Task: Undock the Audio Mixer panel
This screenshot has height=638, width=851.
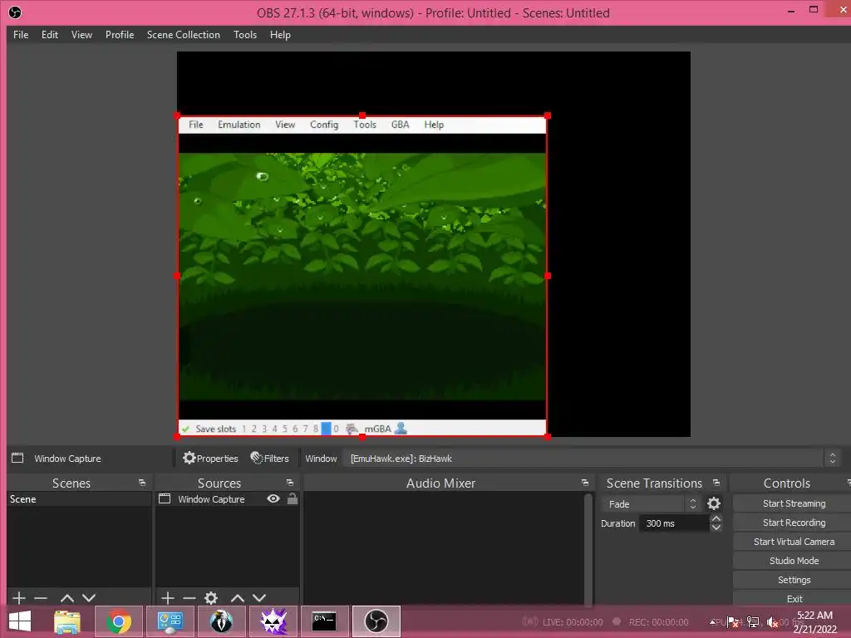Action: pyautogui.click(x=584, y=483)
